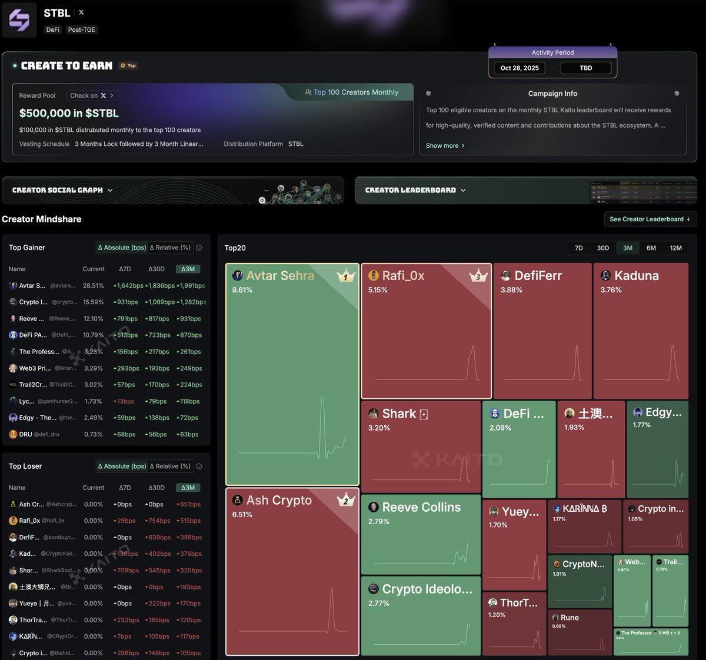Click the info icon beside Top Loser toggle
This screenshot has width=706, height=660.
(x=199, y=466)
